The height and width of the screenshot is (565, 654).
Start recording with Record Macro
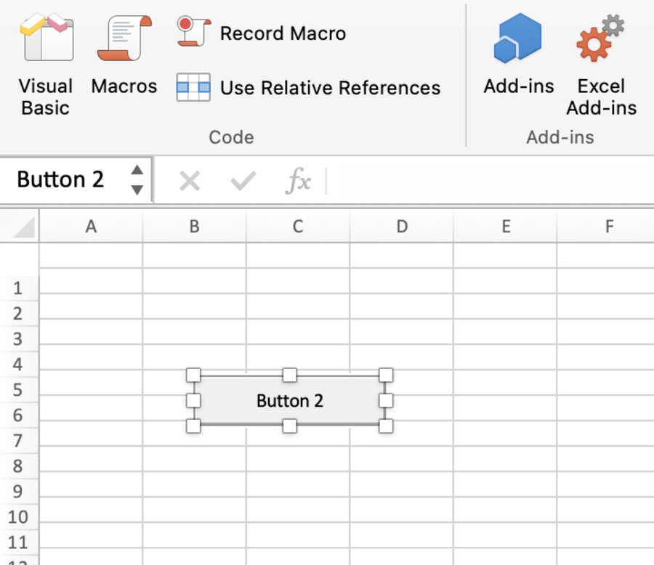click(x=262, y=33)
